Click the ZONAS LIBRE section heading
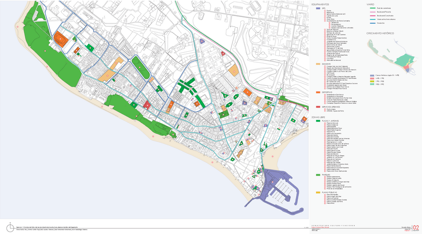The width and height of the screenshot is (422, 234). [318, 117]
